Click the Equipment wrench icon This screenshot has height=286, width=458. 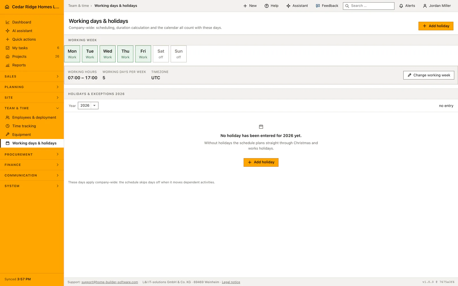pyautogui.click(x=8, y=135)
